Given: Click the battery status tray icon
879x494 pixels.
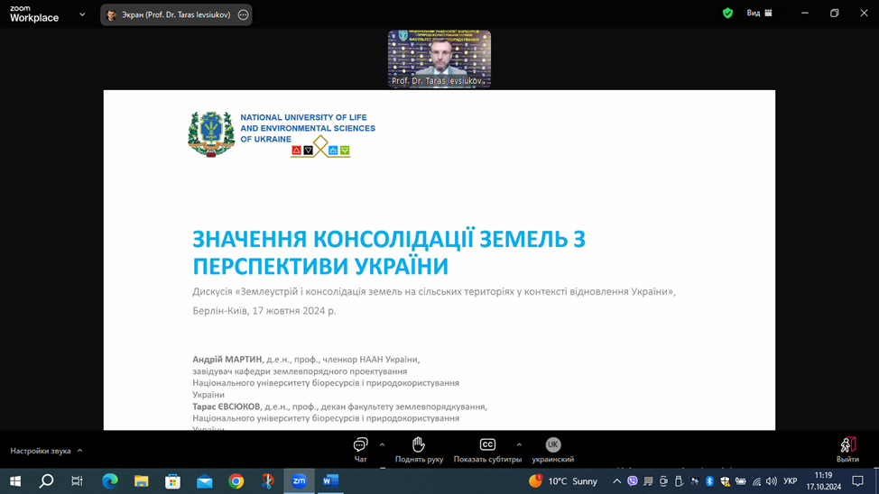Looking at the screenshot, I should coord(741,481).
